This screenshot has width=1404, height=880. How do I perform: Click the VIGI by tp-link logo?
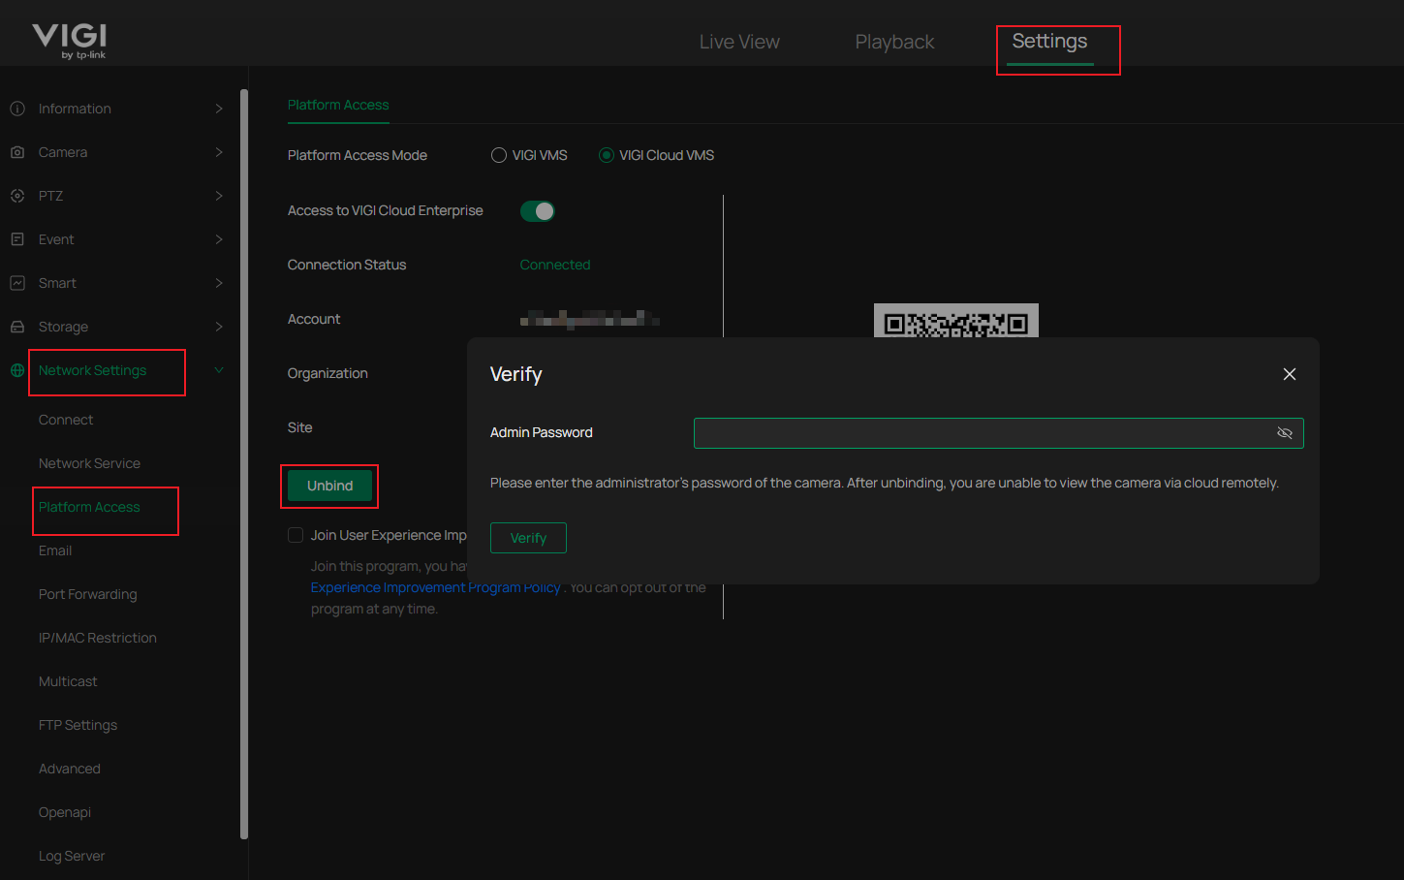[70, 41]
